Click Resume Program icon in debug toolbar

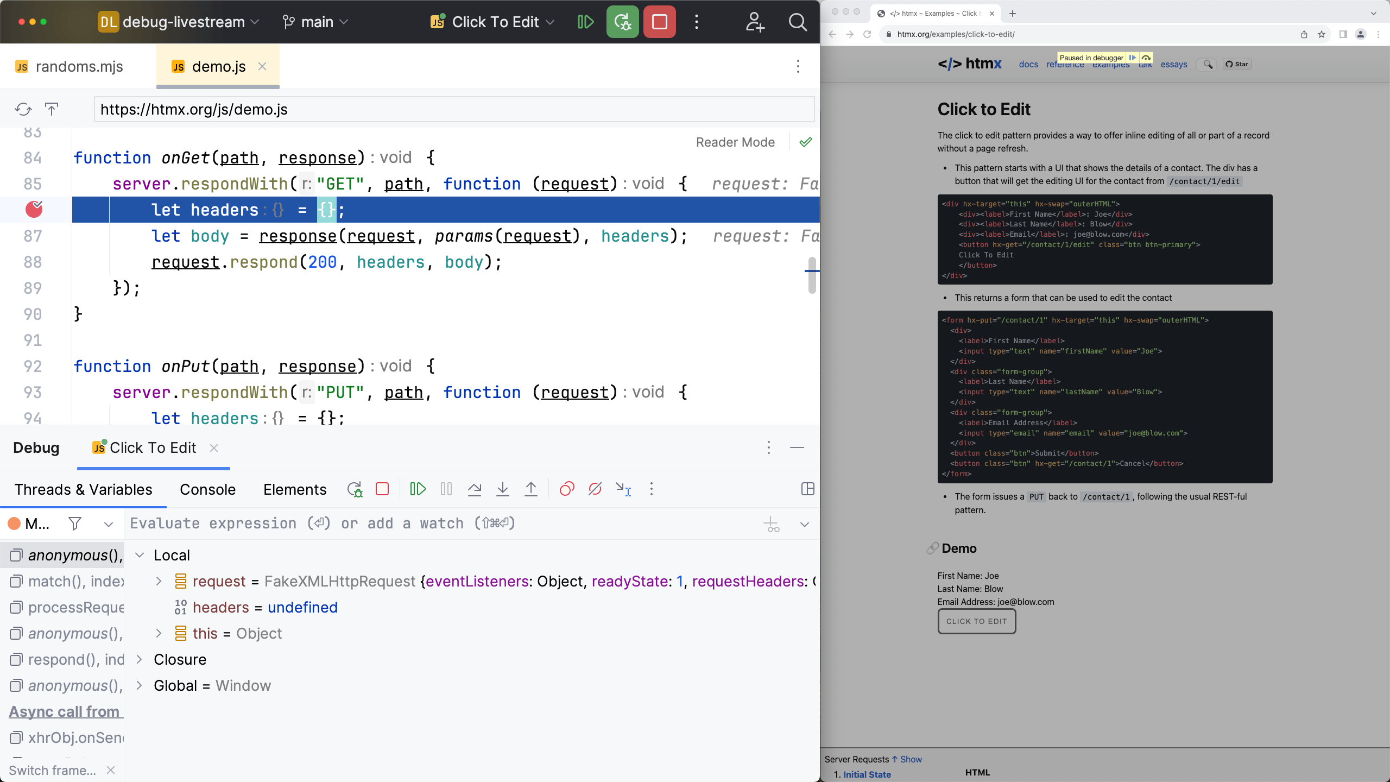pos(418,489)
